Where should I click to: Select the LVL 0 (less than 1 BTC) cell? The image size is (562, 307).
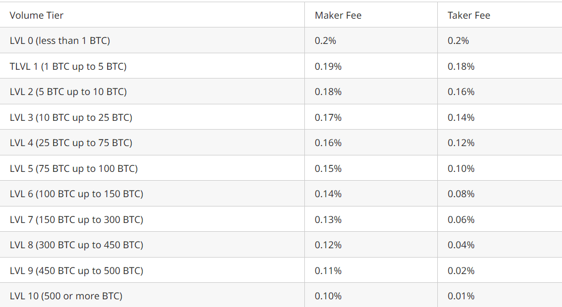(x=60, y=41)
